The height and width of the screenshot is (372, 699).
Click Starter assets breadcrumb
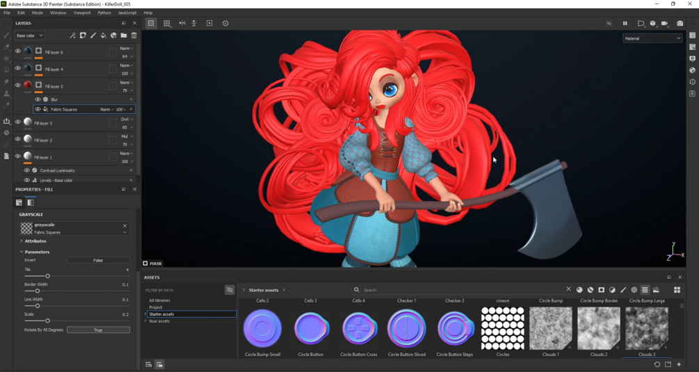click(264, 290)
